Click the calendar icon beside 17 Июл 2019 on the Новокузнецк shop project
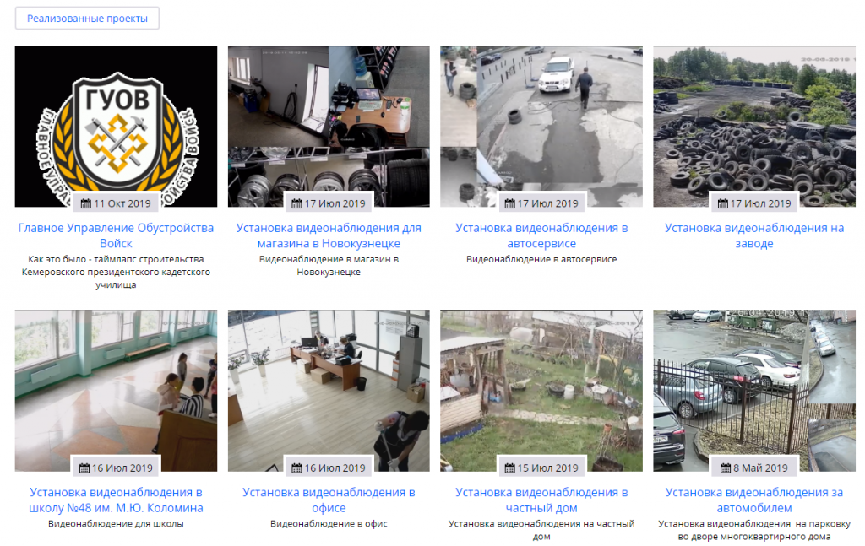This screenshot has width=865, height=546. (x=296, y=202)
